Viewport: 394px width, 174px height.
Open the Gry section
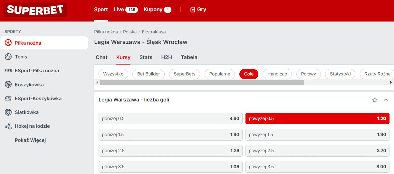(198, 10)
